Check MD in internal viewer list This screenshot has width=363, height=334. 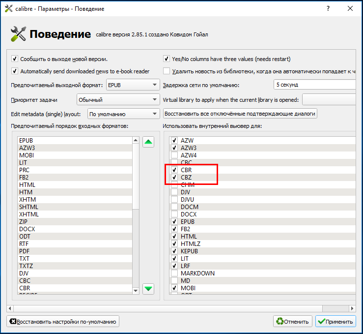click(174, 281)
